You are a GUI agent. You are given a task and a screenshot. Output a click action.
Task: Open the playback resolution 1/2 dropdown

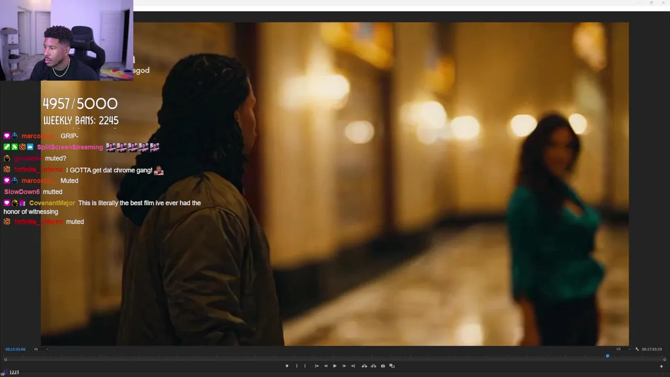pyautogui.click(x=623, y=349)
